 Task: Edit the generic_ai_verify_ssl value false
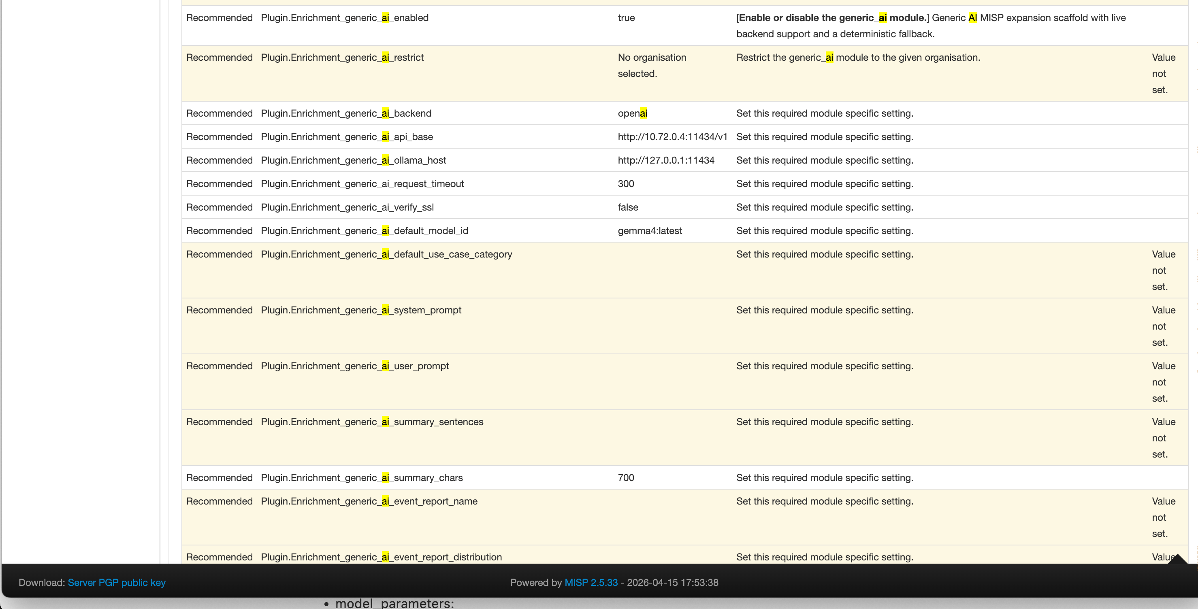[628, 207]
